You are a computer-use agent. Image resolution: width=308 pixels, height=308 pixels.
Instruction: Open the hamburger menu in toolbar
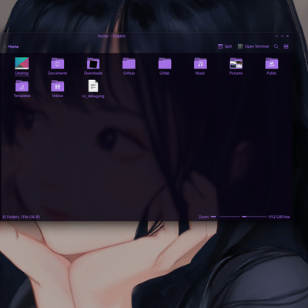(286, 46)
